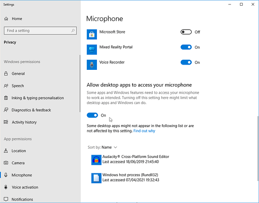Click the Location pin icon

(x=6, y=151)
